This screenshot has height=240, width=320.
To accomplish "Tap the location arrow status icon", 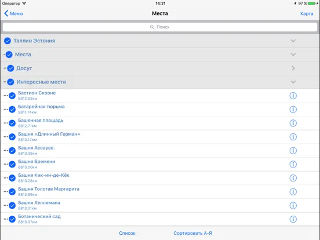I will click(x=295, y=3).
